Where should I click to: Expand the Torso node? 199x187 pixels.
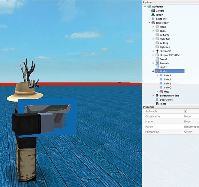click(x=153, y=31)
